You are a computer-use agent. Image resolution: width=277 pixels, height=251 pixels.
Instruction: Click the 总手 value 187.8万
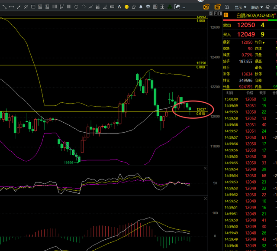[x=245, y=62]
